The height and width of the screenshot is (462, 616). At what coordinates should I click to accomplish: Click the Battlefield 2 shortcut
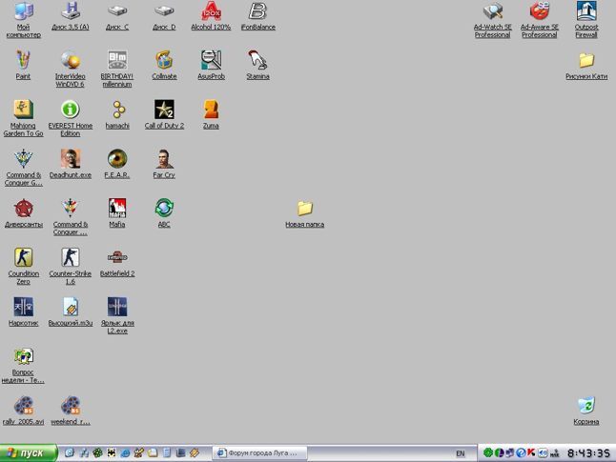point(116,257)
